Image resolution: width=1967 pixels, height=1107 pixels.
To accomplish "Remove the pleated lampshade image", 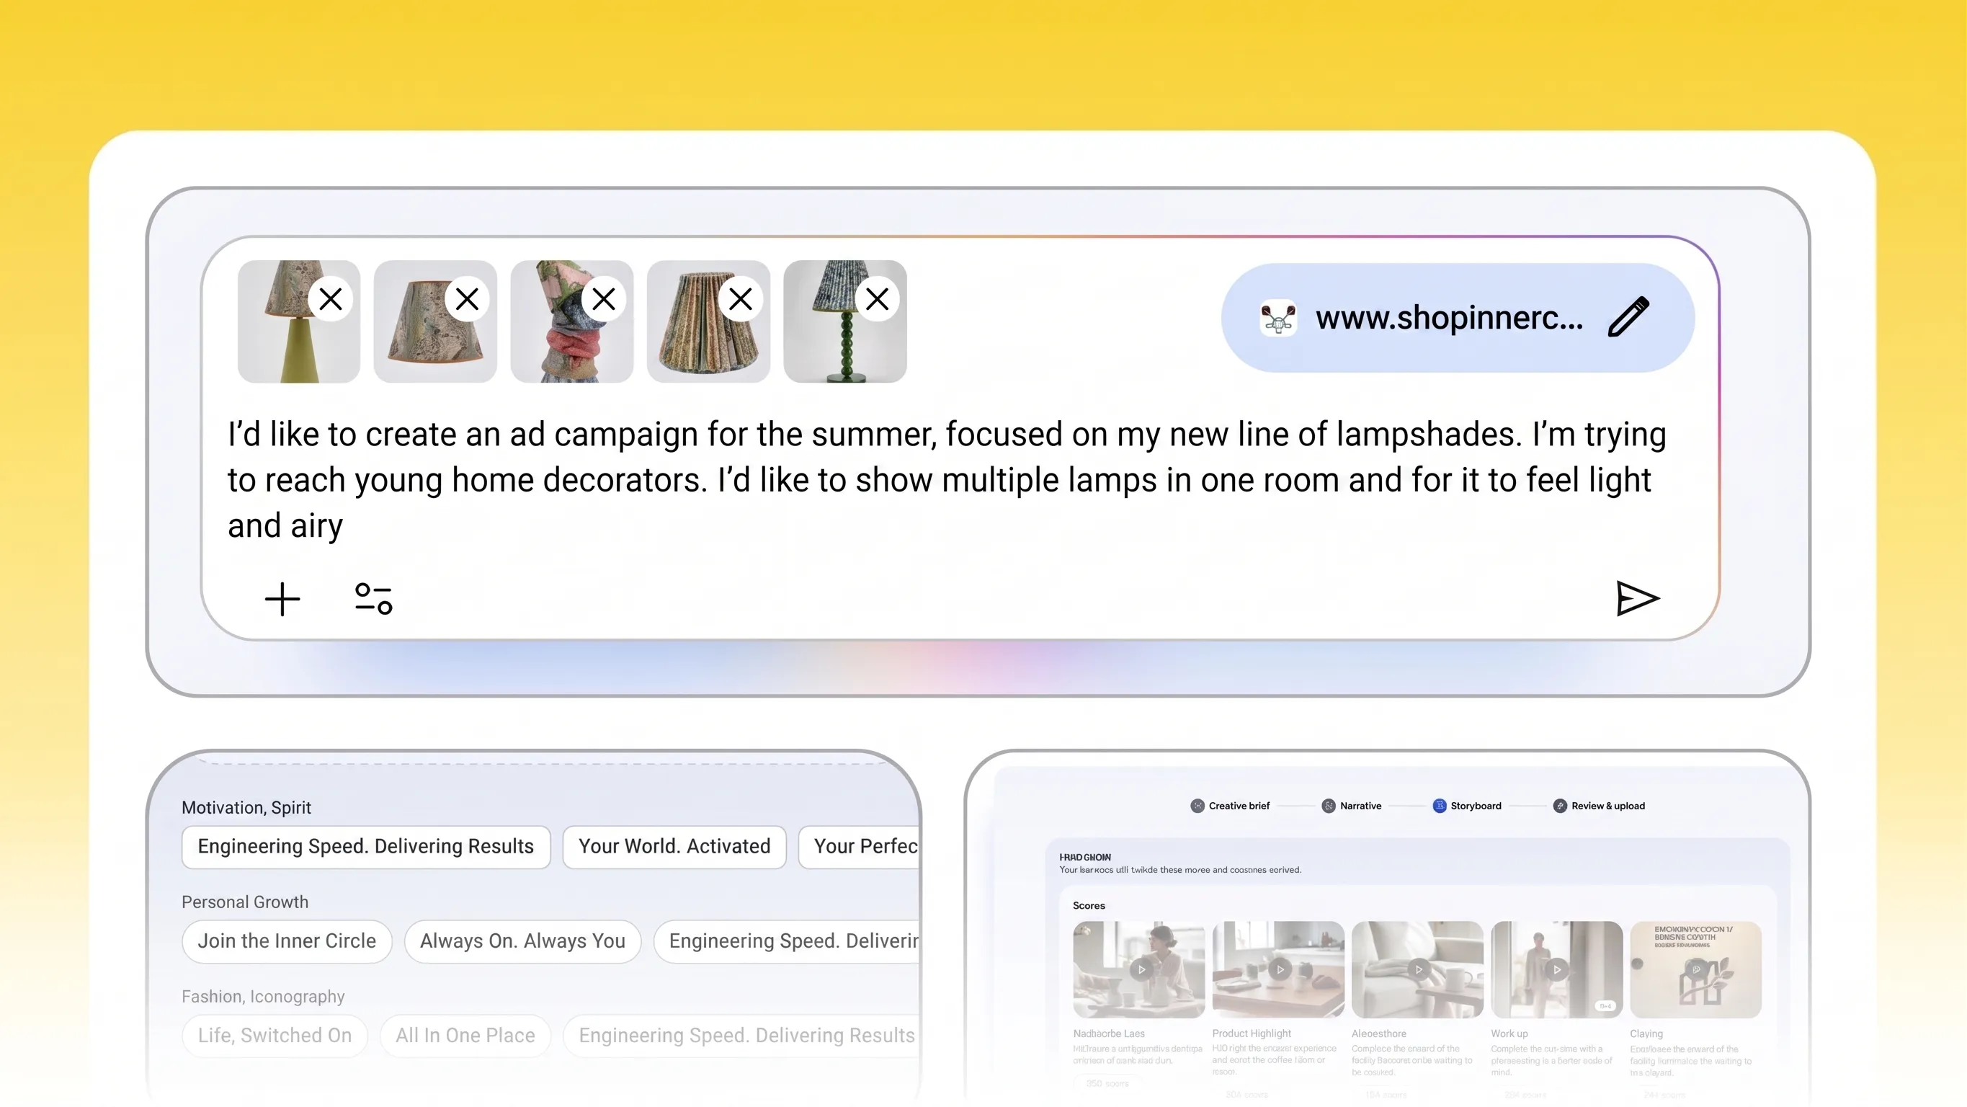I will point(741,298).
